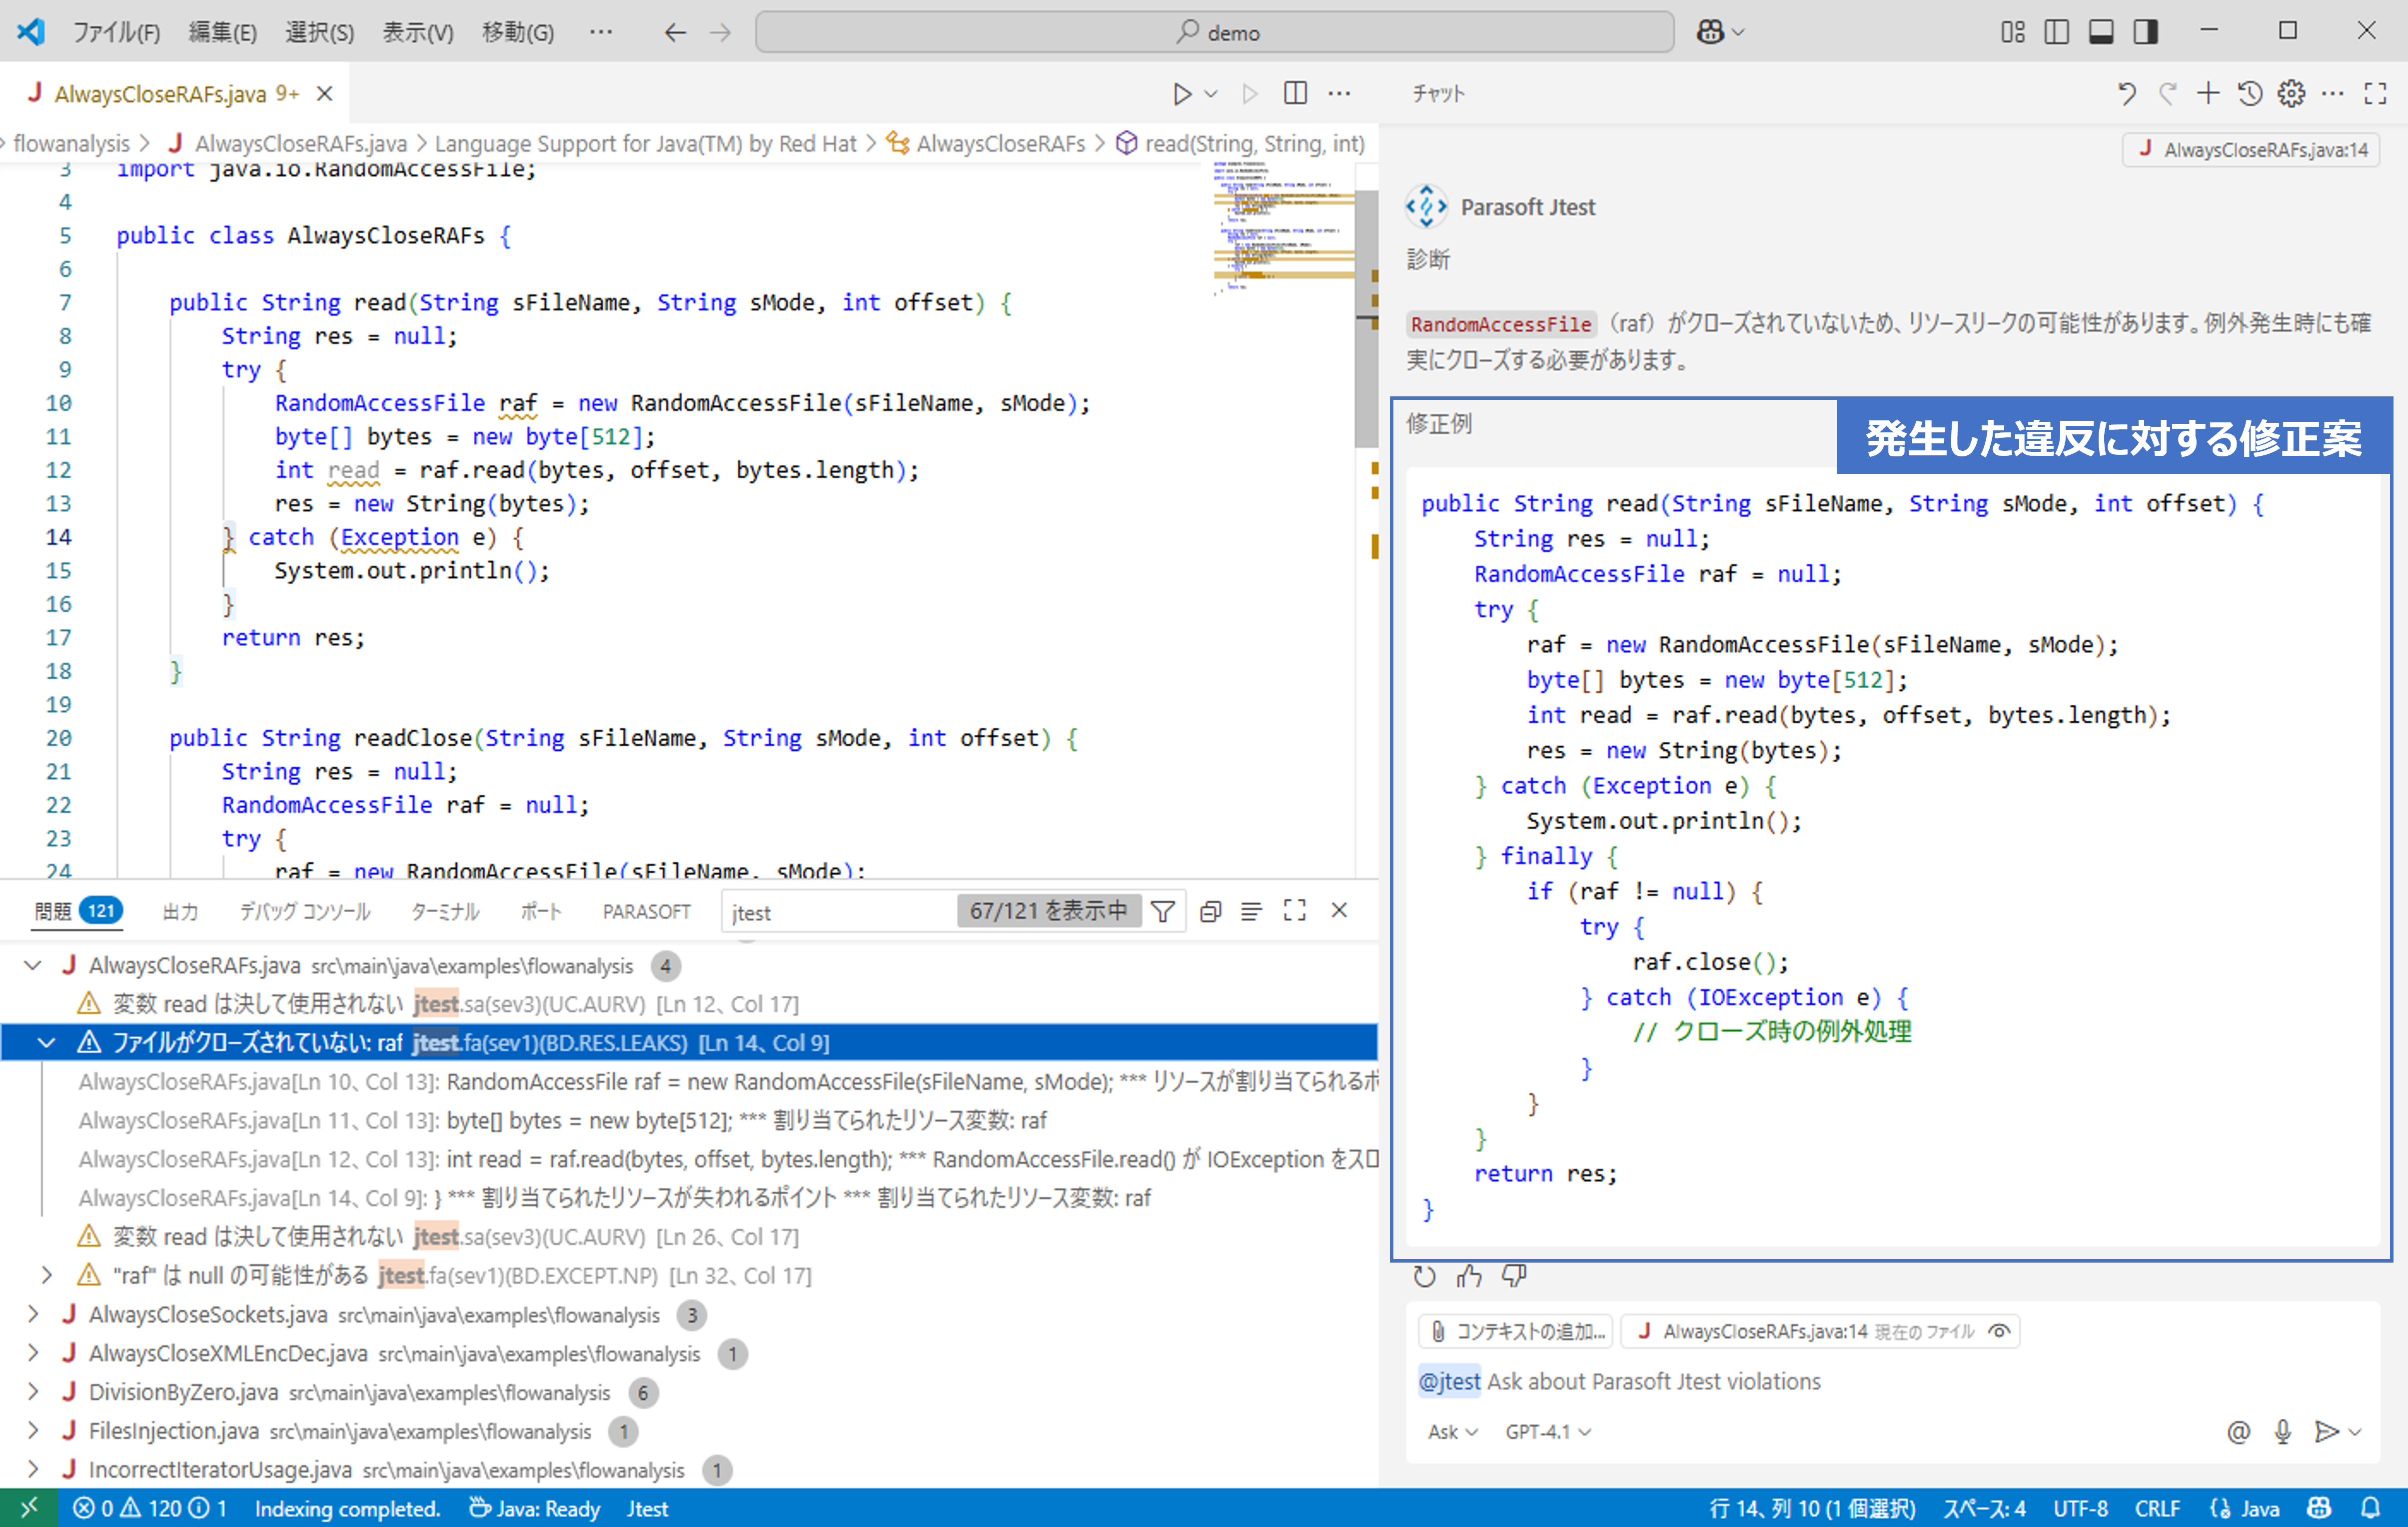Click the chat history clock icon

click(x=2250, y=94)
